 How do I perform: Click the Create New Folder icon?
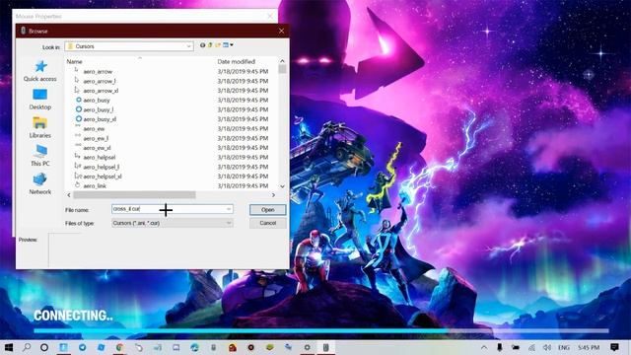coord(218,45)
